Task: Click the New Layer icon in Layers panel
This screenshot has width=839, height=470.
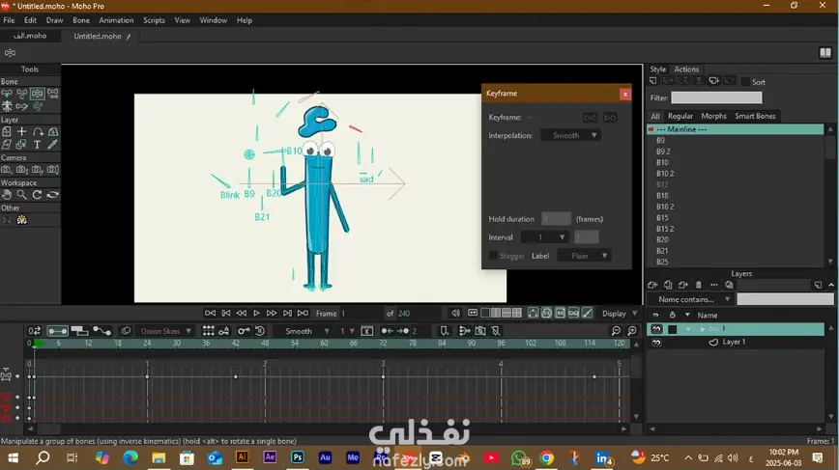Action: pyautogui.click(x=652, y=286)
